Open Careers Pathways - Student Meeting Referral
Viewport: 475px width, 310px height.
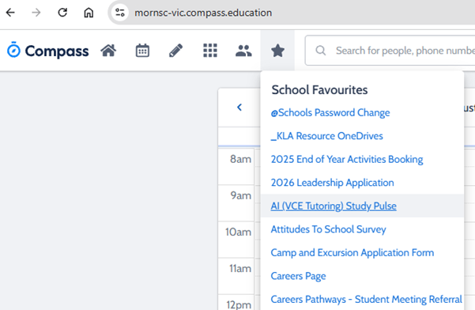(x=366, y=300)
